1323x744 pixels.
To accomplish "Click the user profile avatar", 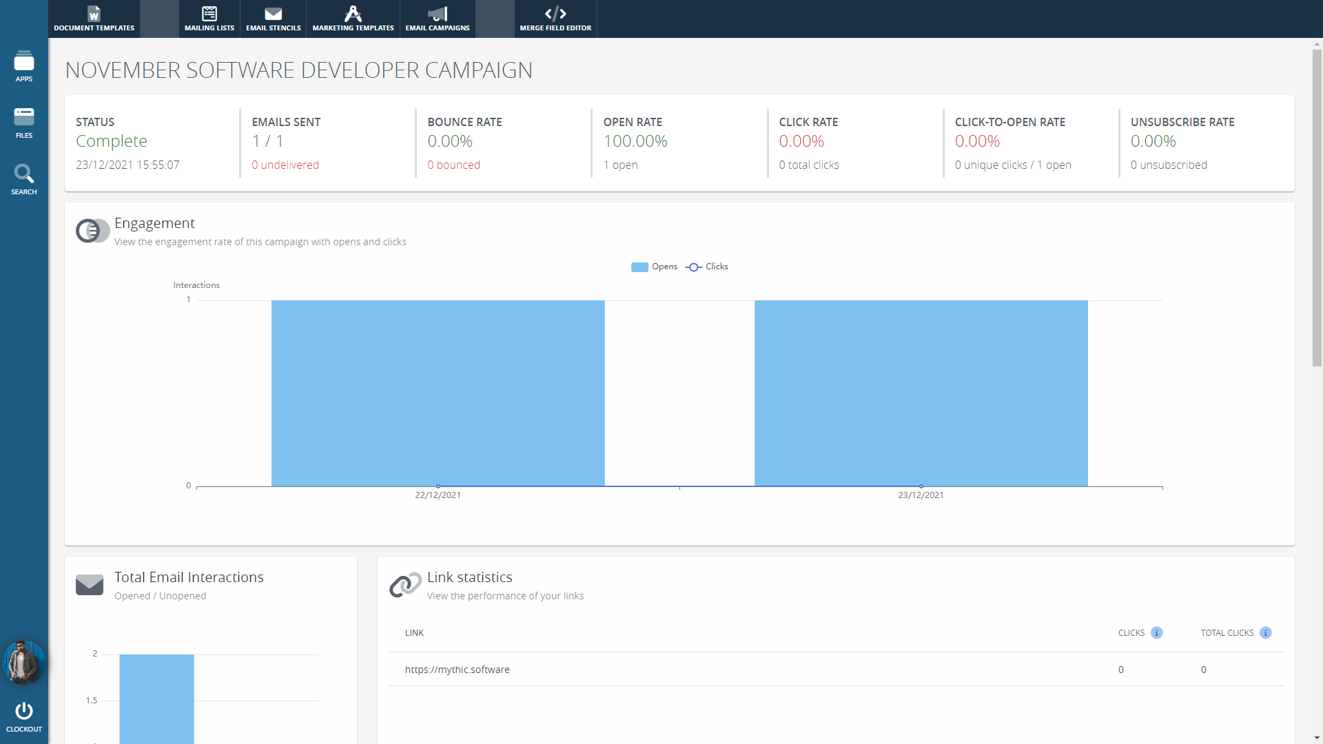I will coord(24,662).
